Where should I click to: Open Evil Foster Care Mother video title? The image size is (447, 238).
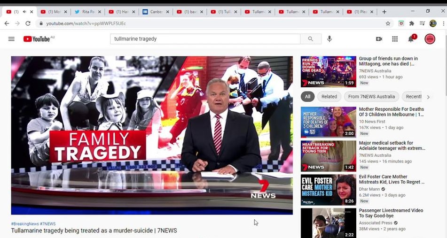(x=392, y=179)
